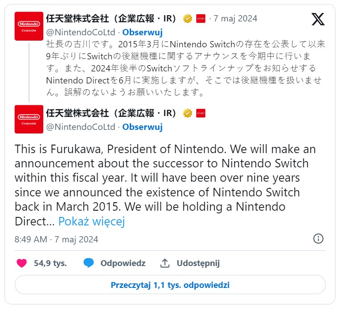
Task: Follow via Obserwuj on the first tweet
Action: click(142, 33)
